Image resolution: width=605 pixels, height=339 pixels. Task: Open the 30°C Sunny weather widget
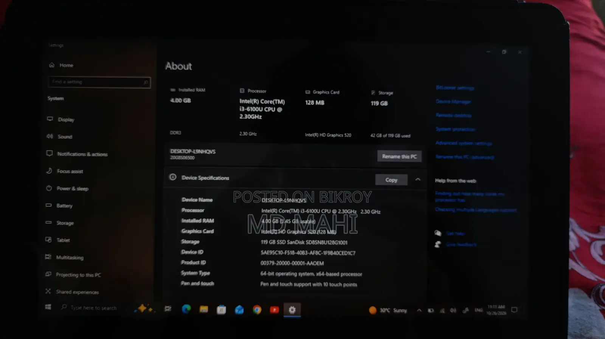point(388,310)
